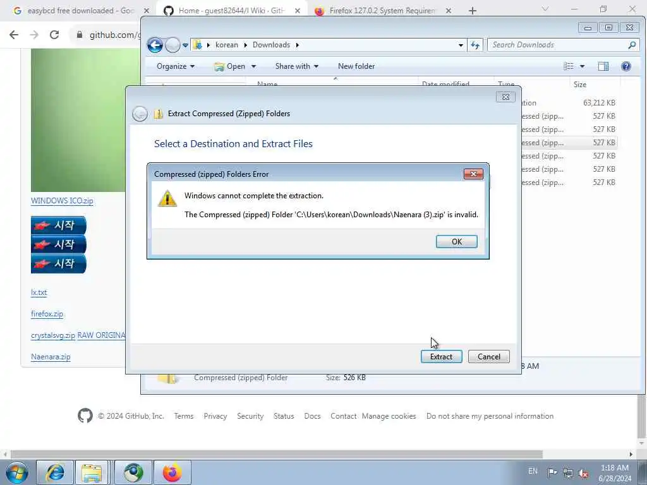Click the Explorer help icon
647x485 pixels.
pyautogui.click(x=626, y=66)
